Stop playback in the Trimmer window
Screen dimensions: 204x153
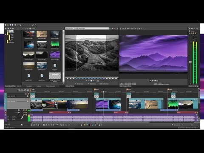pyautogui.click(x=91, y=81)
